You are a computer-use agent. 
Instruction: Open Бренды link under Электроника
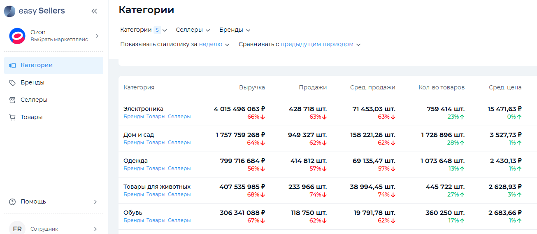pyautogui.click(x=134, y=117)
